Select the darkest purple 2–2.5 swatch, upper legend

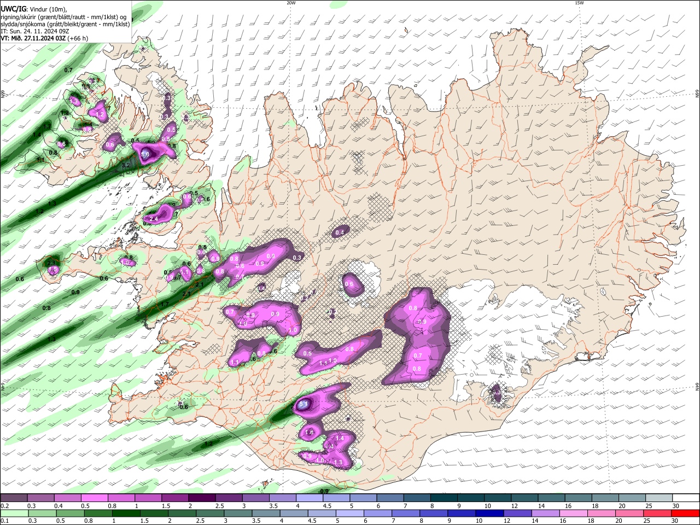pyautogui.click(x=201, y=498)
